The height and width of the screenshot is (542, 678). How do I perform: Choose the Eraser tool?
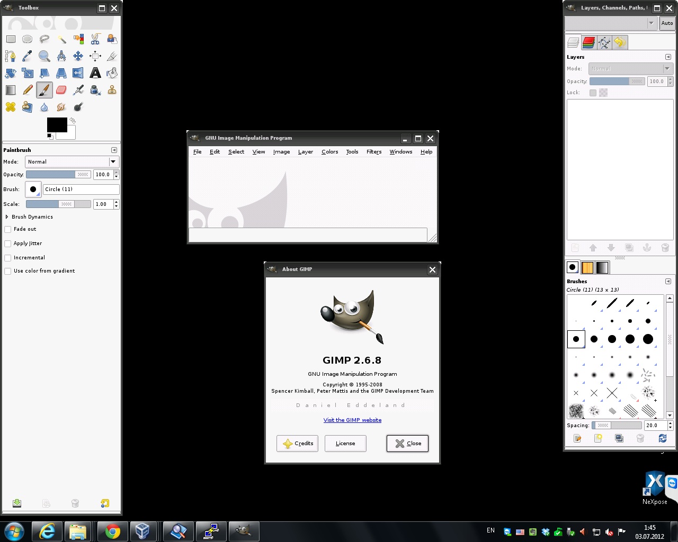pos(61,90)
